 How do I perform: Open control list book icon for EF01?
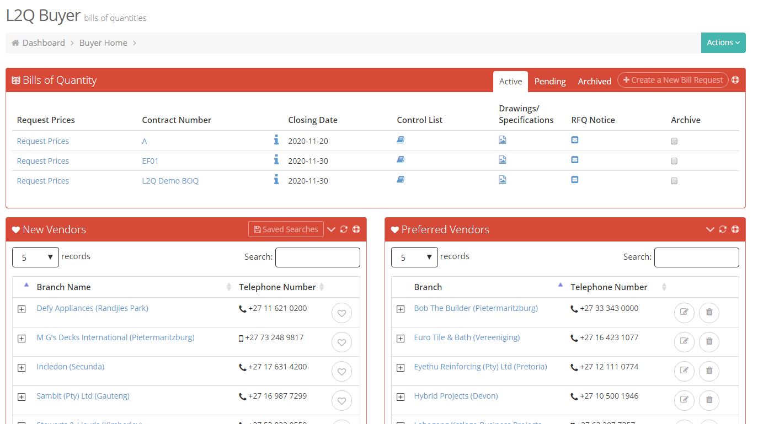point(401,160)
